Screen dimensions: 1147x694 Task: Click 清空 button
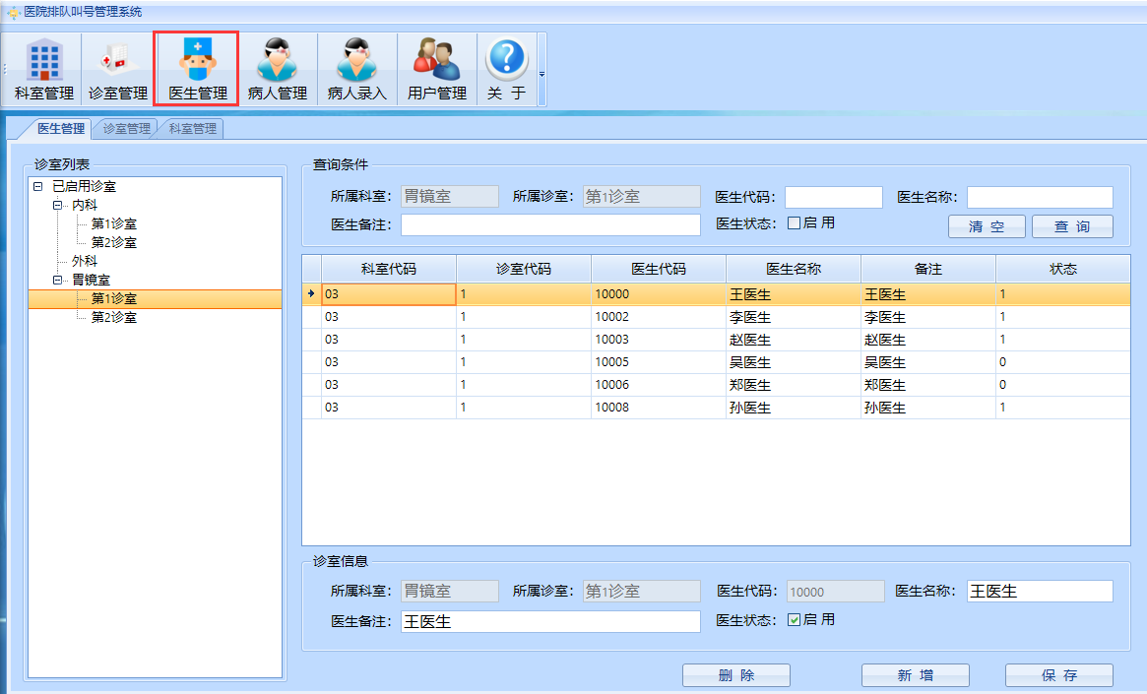987,226
